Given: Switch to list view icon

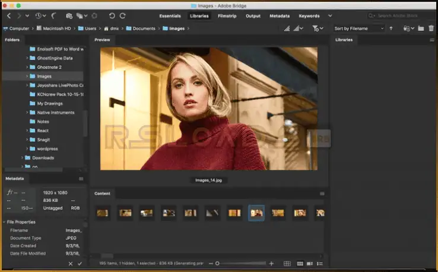Looking at the screenshot, I should (320, 264).
